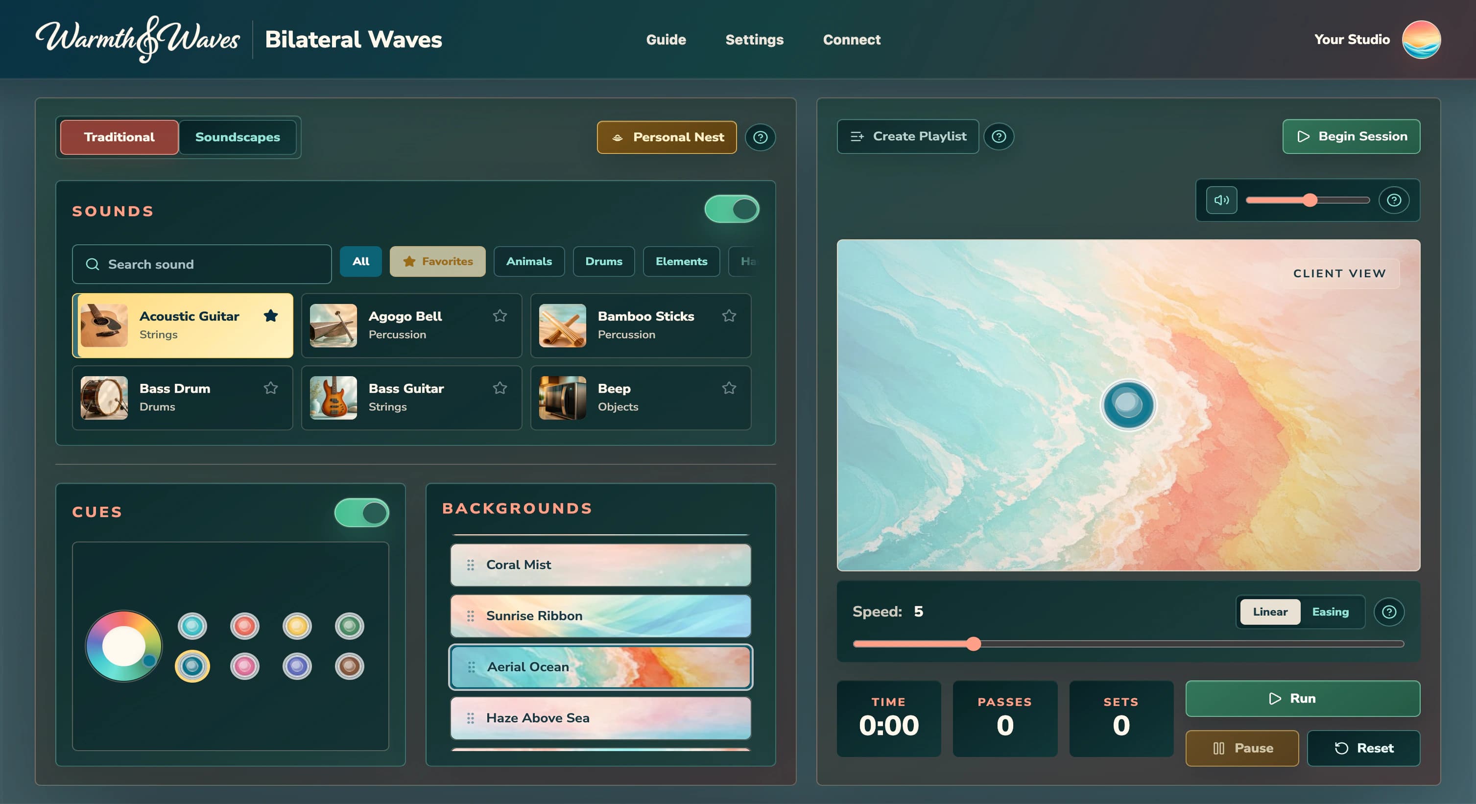The width and height of the screenshot is (1476, 804).
Task: Unfavorite Acoustic Guitar star
Action: 270,316
